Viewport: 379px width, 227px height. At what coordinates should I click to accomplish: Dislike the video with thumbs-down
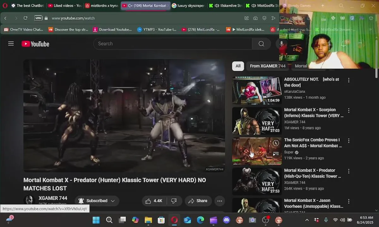174,201
